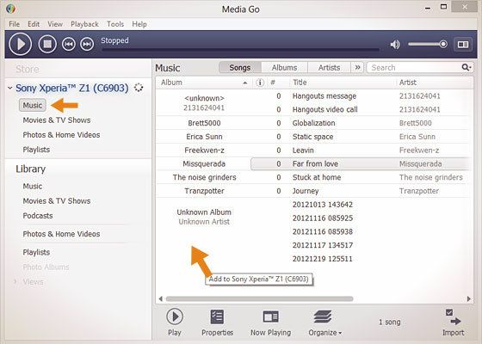The image size is (482, 344).
Task: Toggle the Now Playing view icon in the player bar
Action: point(463,45)
